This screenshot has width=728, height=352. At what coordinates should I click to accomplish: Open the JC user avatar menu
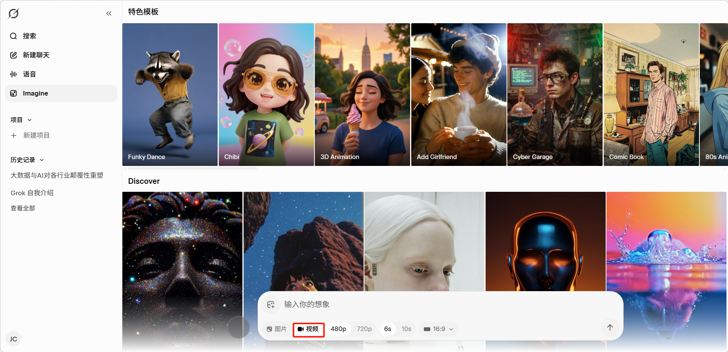click(13, 339)
